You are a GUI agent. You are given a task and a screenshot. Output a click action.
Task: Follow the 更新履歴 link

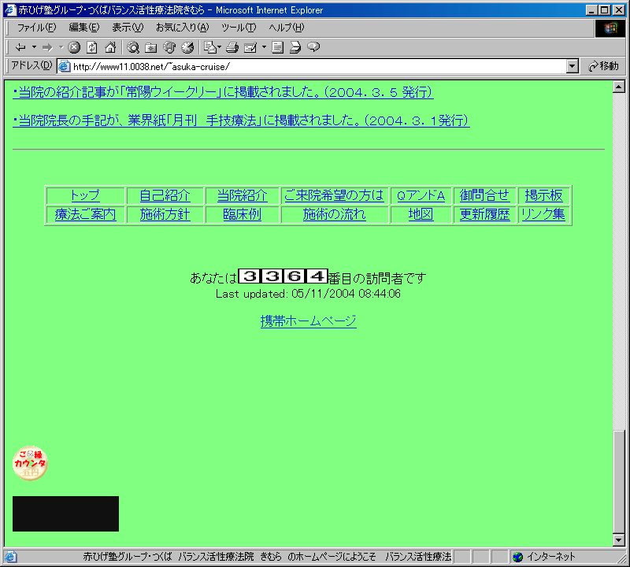[484, 214]
